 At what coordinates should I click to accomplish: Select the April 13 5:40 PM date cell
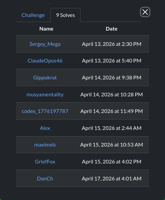[112, 61]
